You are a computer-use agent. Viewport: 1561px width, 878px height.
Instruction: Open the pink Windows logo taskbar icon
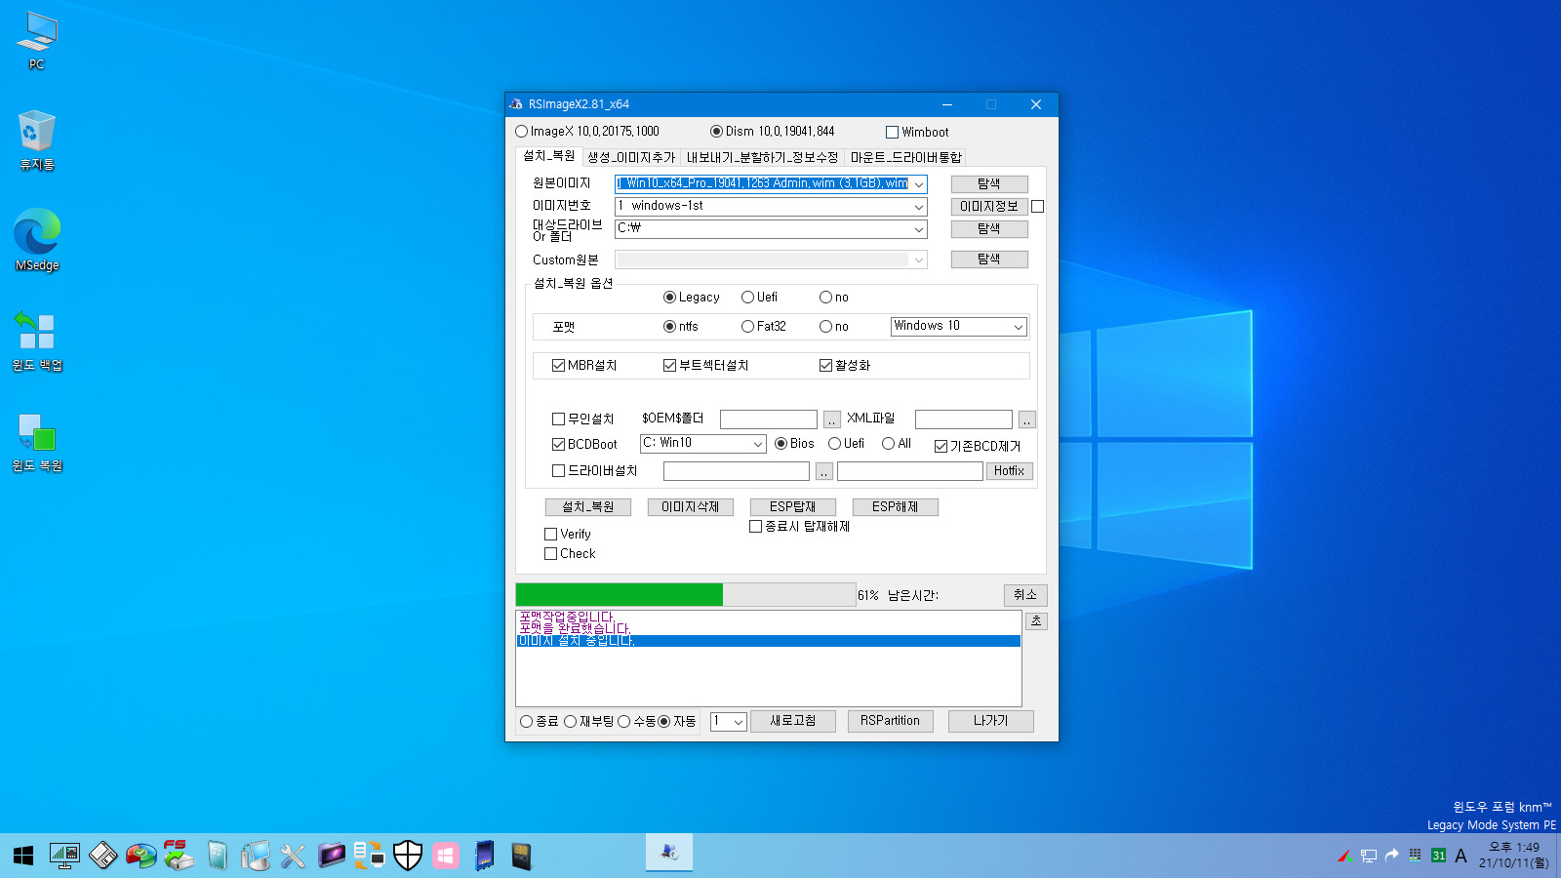(446, 857)
